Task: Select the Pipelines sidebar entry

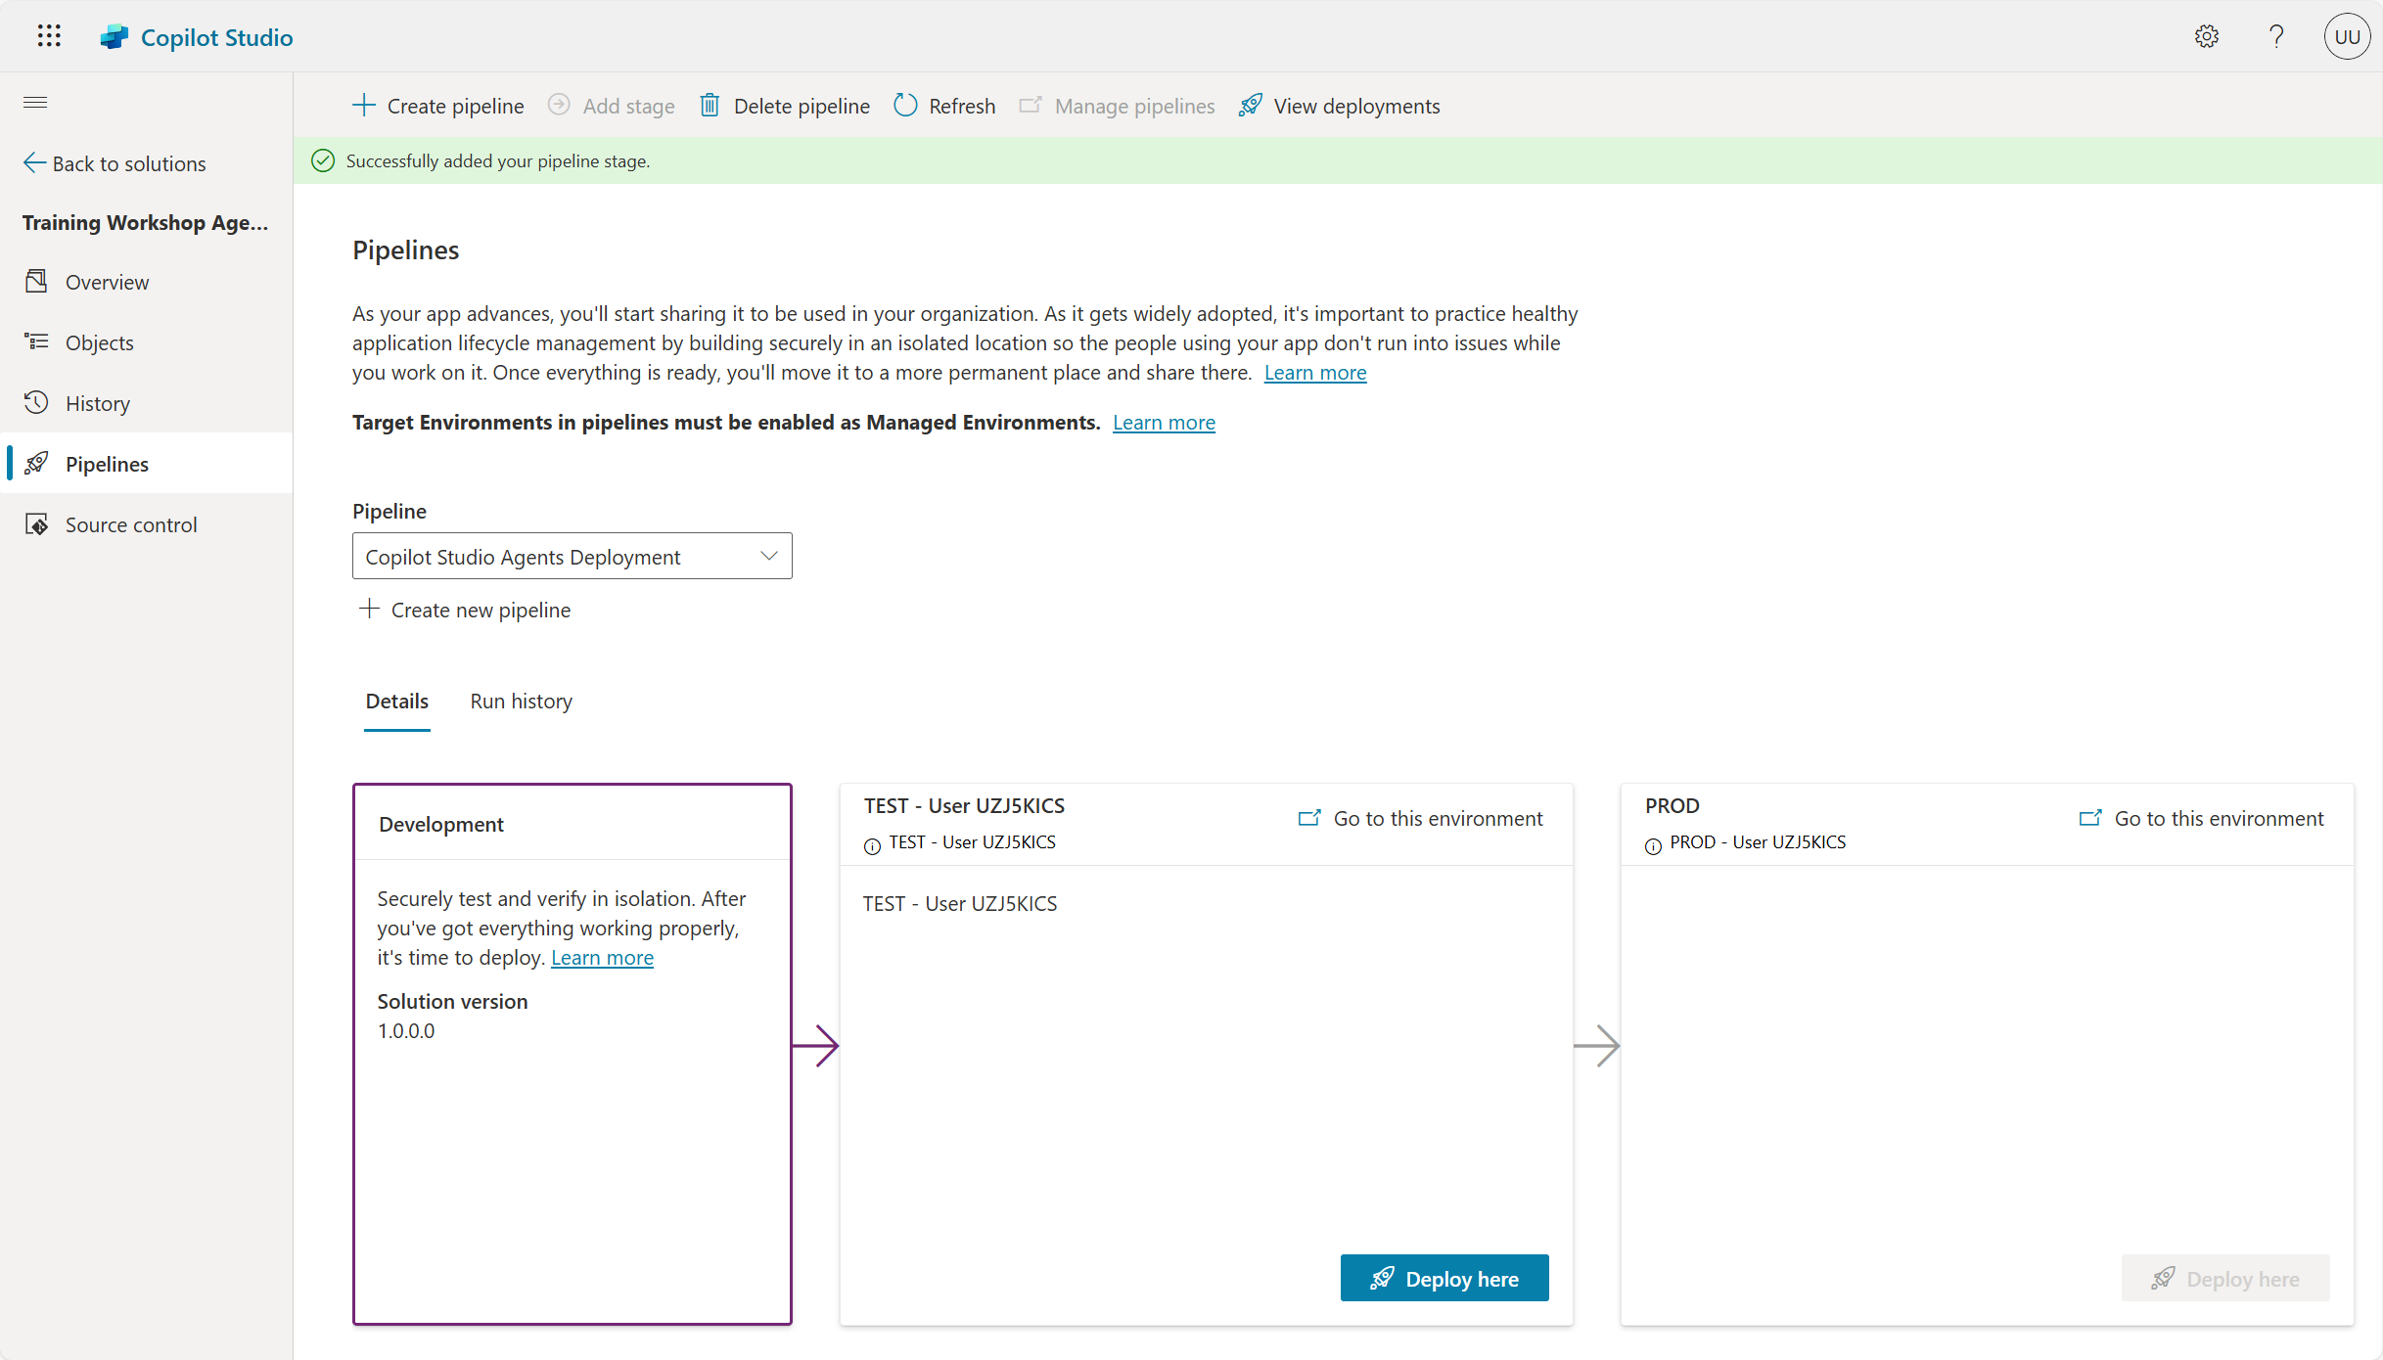Action: pos(107,463)
